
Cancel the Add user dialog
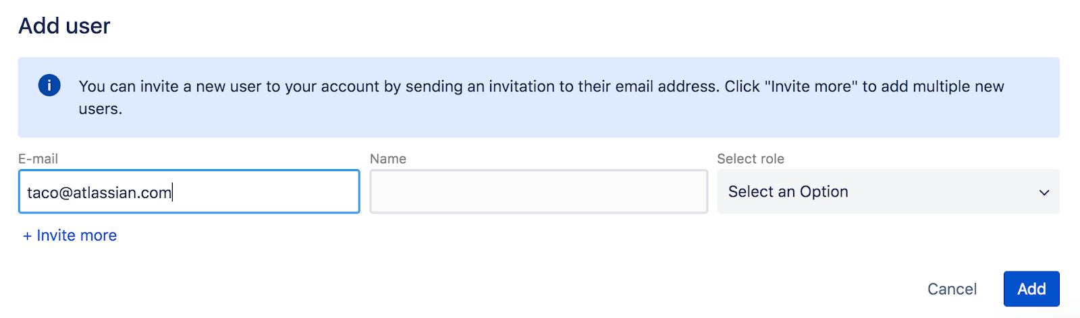(x=952, y=289)
